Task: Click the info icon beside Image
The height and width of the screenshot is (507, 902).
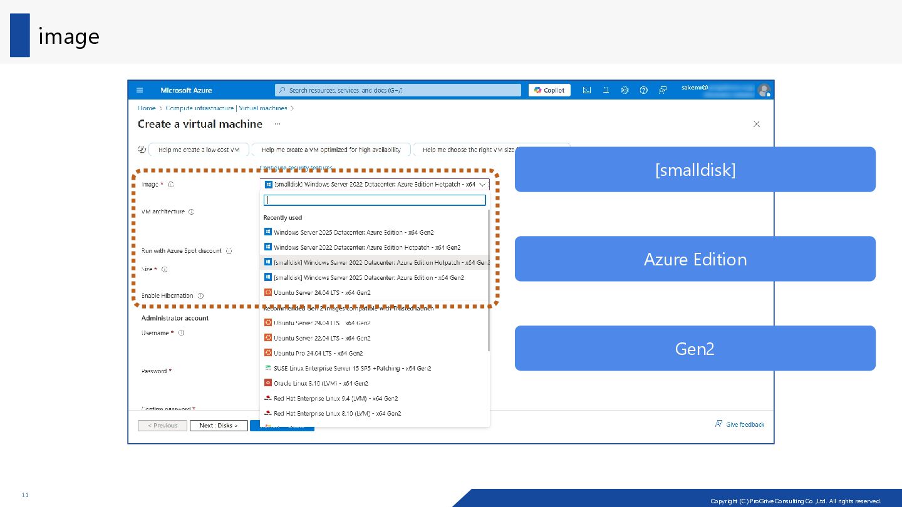Action: click(171, 185)
